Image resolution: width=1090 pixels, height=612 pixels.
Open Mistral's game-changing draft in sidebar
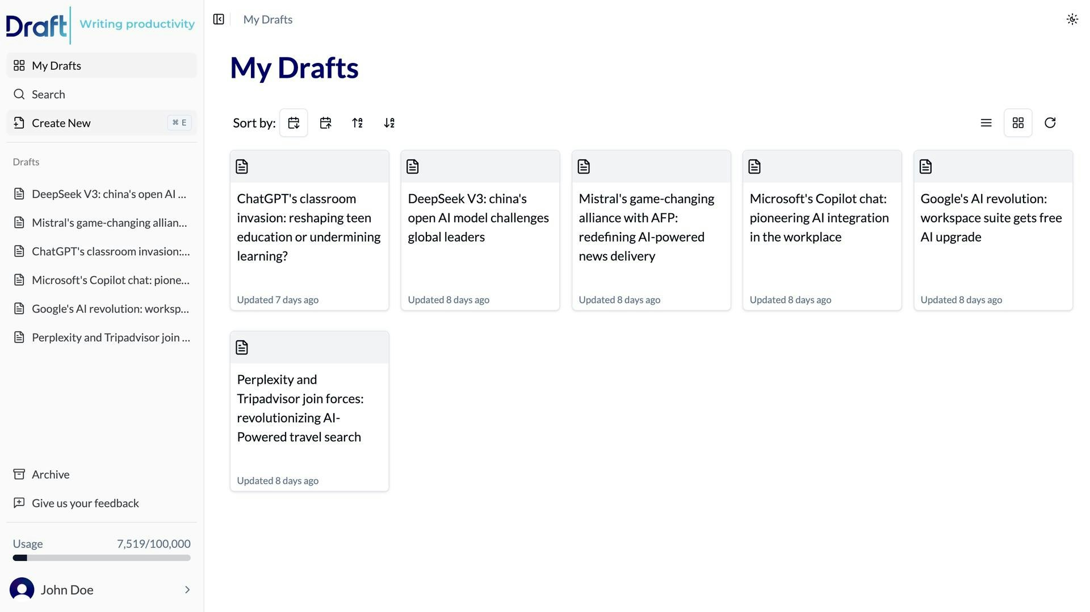(102, 222)
